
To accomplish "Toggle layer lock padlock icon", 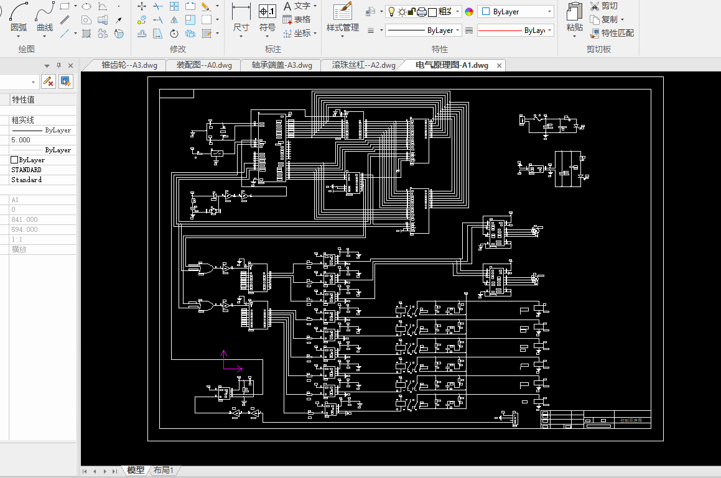I will tap(412, 12).
